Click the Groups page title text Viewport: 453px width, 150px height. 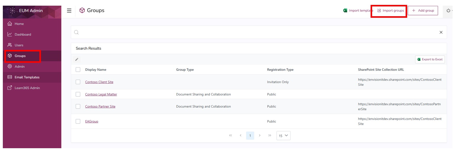96,10
